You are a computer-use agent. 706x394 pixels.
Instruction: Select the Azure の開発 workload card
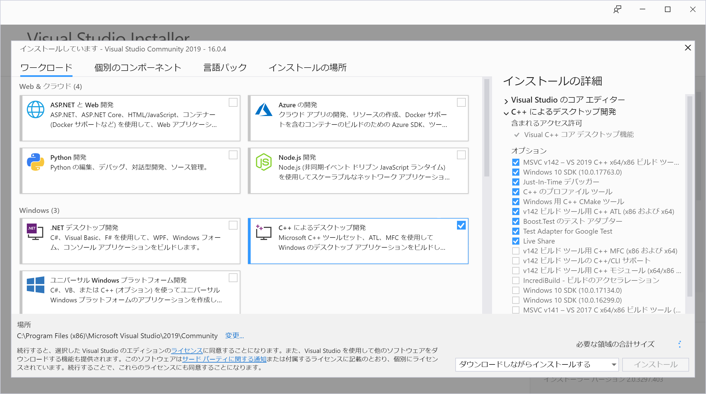tap(358, 118)
